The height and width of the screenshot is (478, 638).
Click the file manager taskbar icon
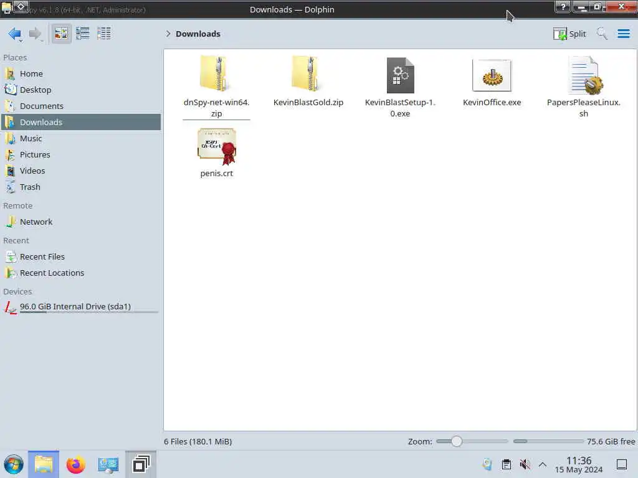tap(44, 464)
